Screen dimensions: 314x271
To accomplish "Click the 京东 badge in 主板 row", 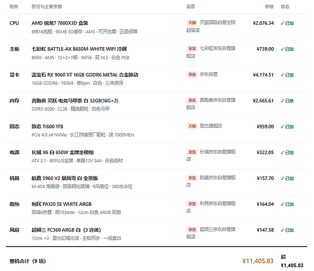I will 192,49.
